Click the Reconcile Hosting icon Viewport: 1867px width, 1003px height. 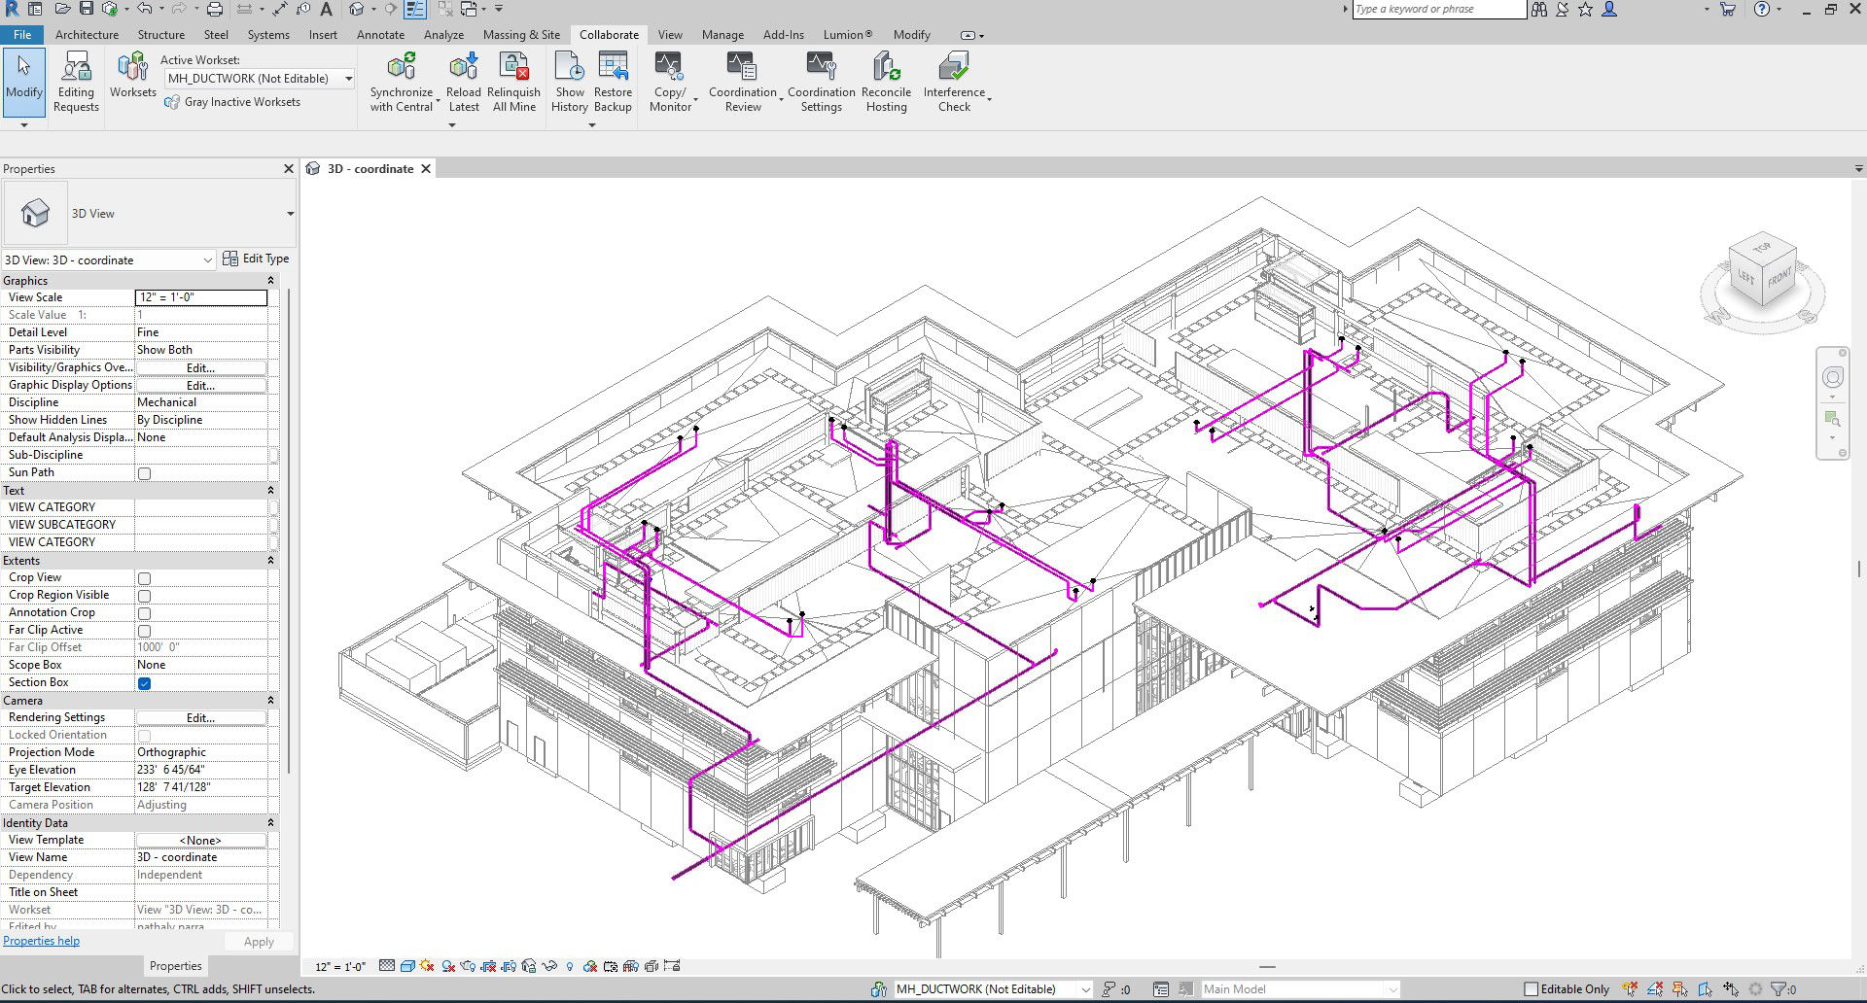pos(886,68)
